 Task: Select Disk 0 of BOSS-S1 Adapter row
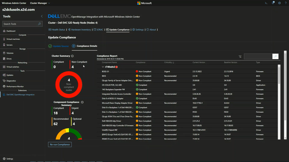[x=187, y=99]
